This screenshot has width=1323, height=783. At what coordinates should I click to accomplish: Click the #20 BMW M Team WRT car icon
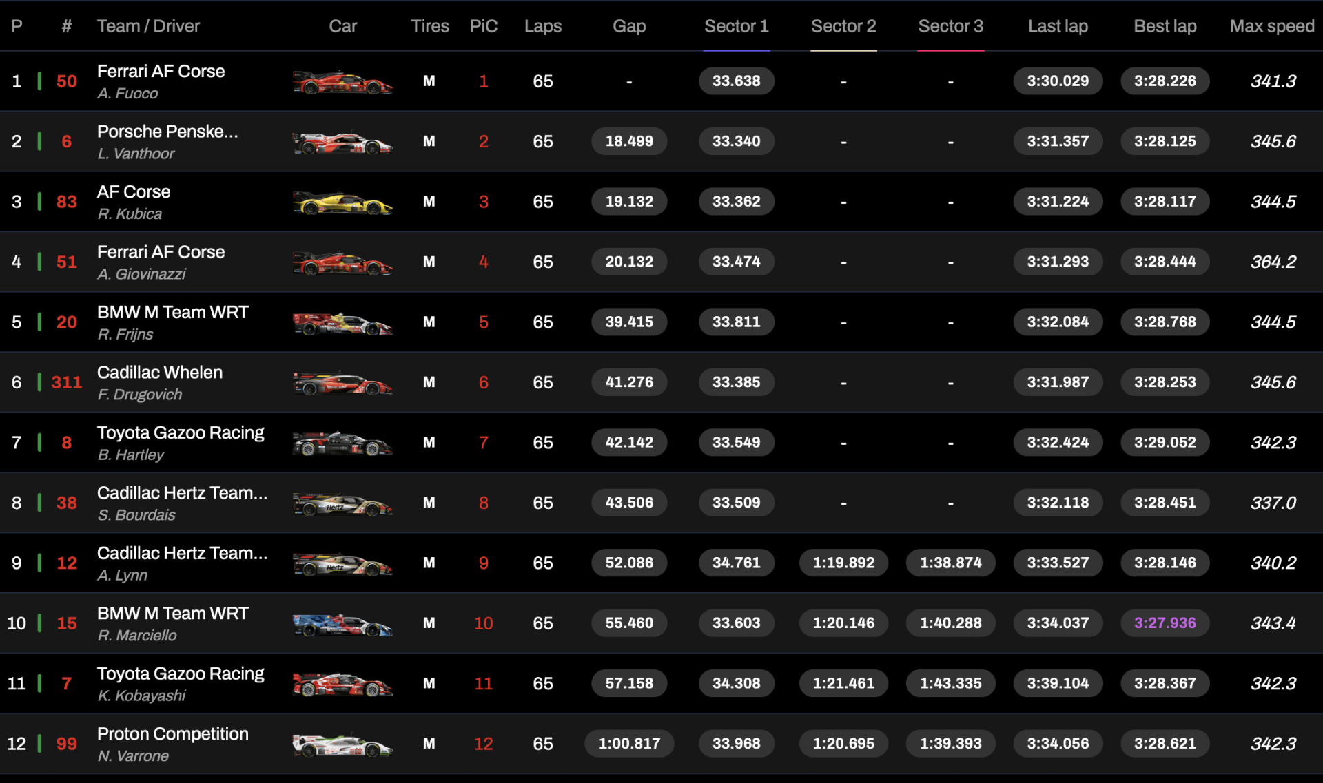(x=342, y=323)
